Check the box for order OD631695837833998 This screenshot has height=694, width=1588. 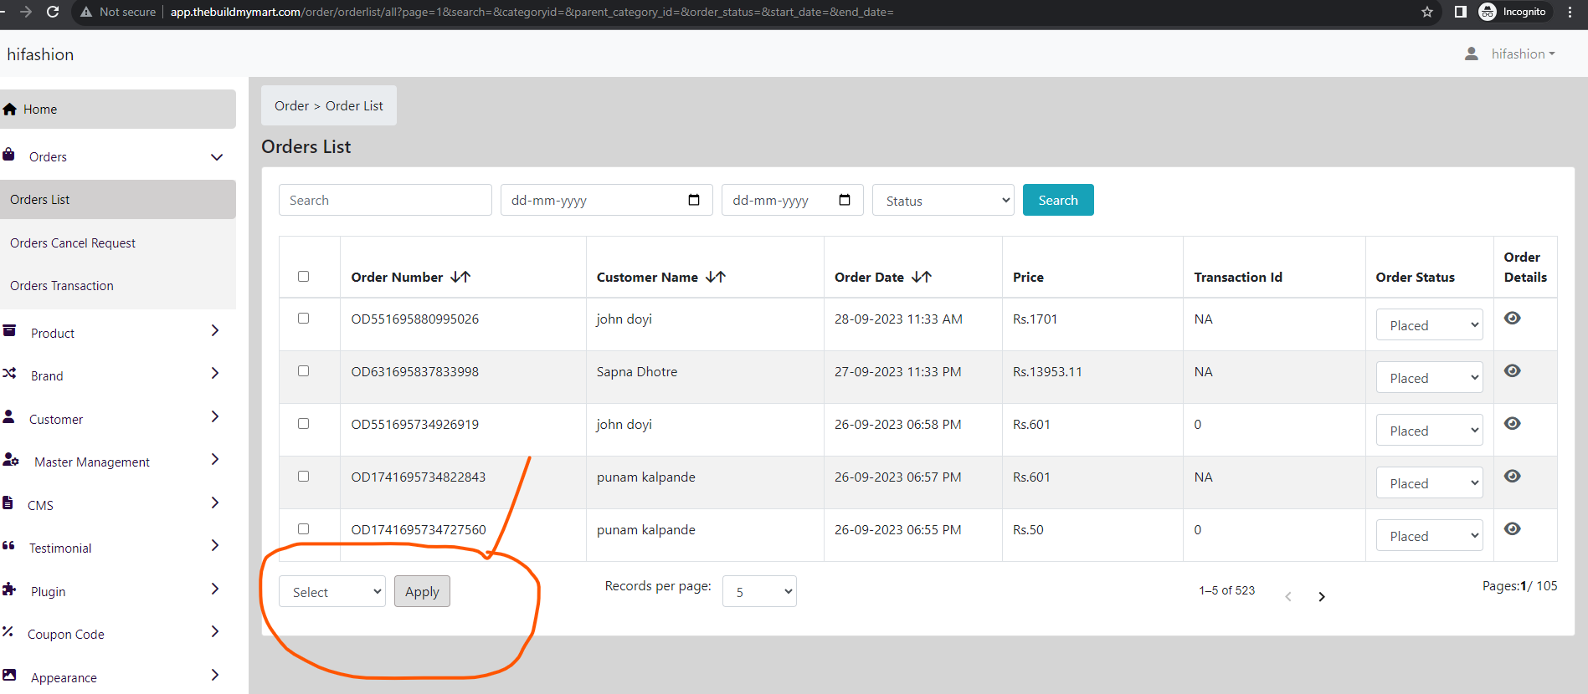pyautogui.click(x=304, y=371)
